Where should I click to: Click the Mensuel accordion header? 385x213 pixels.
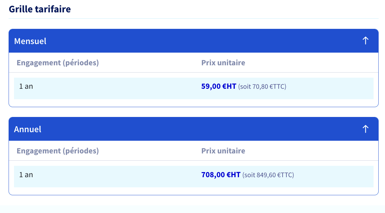click(x=193, y=41)
